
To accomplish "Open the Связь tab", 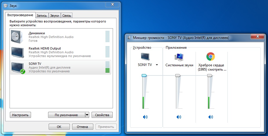I will pyautogui.click(x=66, y=16).
